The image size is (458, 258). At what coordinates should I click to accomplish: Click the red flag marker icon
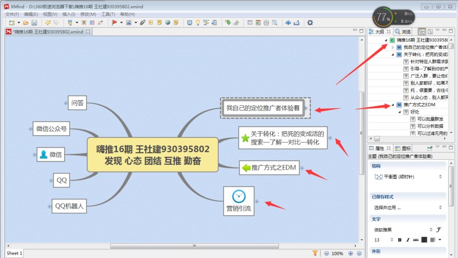(x=114, y=22)
